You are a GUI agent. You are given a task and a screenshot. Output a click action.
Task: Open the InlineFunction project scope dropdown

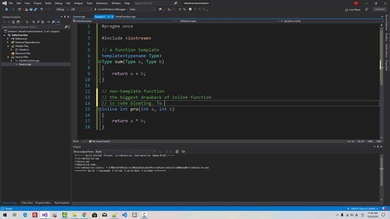click(124, 21)
